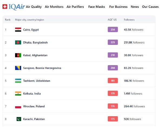The height and width of the screenshot is (127, 160).
Task: Select the red 185 AQI badge for Tashkent
Action: pyautogui.click(x=113, y=81)
